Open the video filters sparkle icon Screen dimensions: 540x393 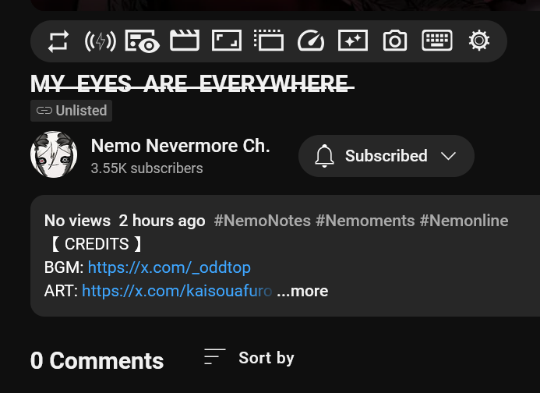click(353, 41)
